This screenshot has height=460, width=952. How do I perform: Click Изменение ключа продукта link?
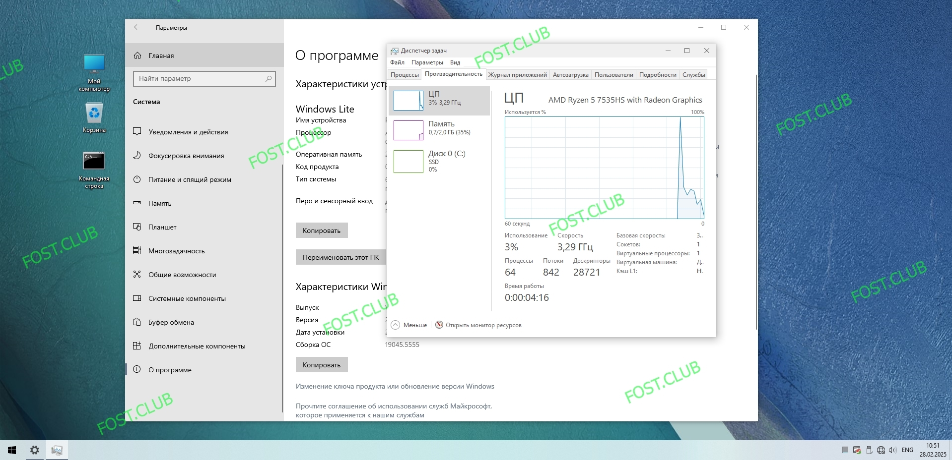coord(395,386)
